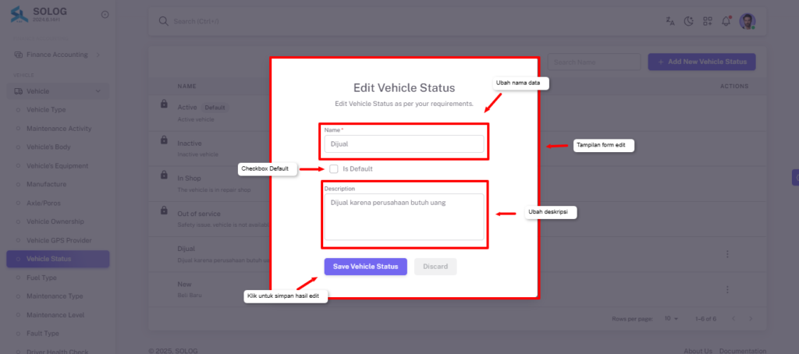The image size is (799, 354).
Task: Click the SOLOG logo icon
Action: click(x=20, y=15)
